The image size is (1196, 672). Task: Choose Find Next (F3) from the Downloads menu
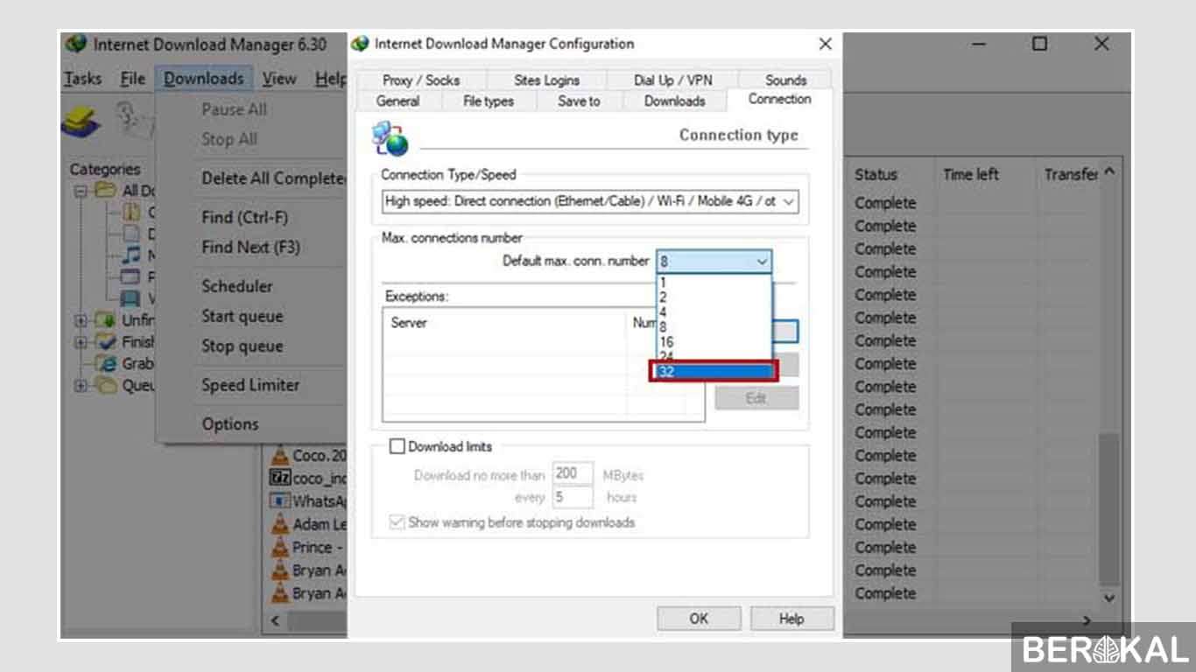pos(250,247)
